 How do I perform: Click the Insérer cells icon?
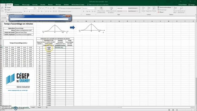click(x=143, y=9)
